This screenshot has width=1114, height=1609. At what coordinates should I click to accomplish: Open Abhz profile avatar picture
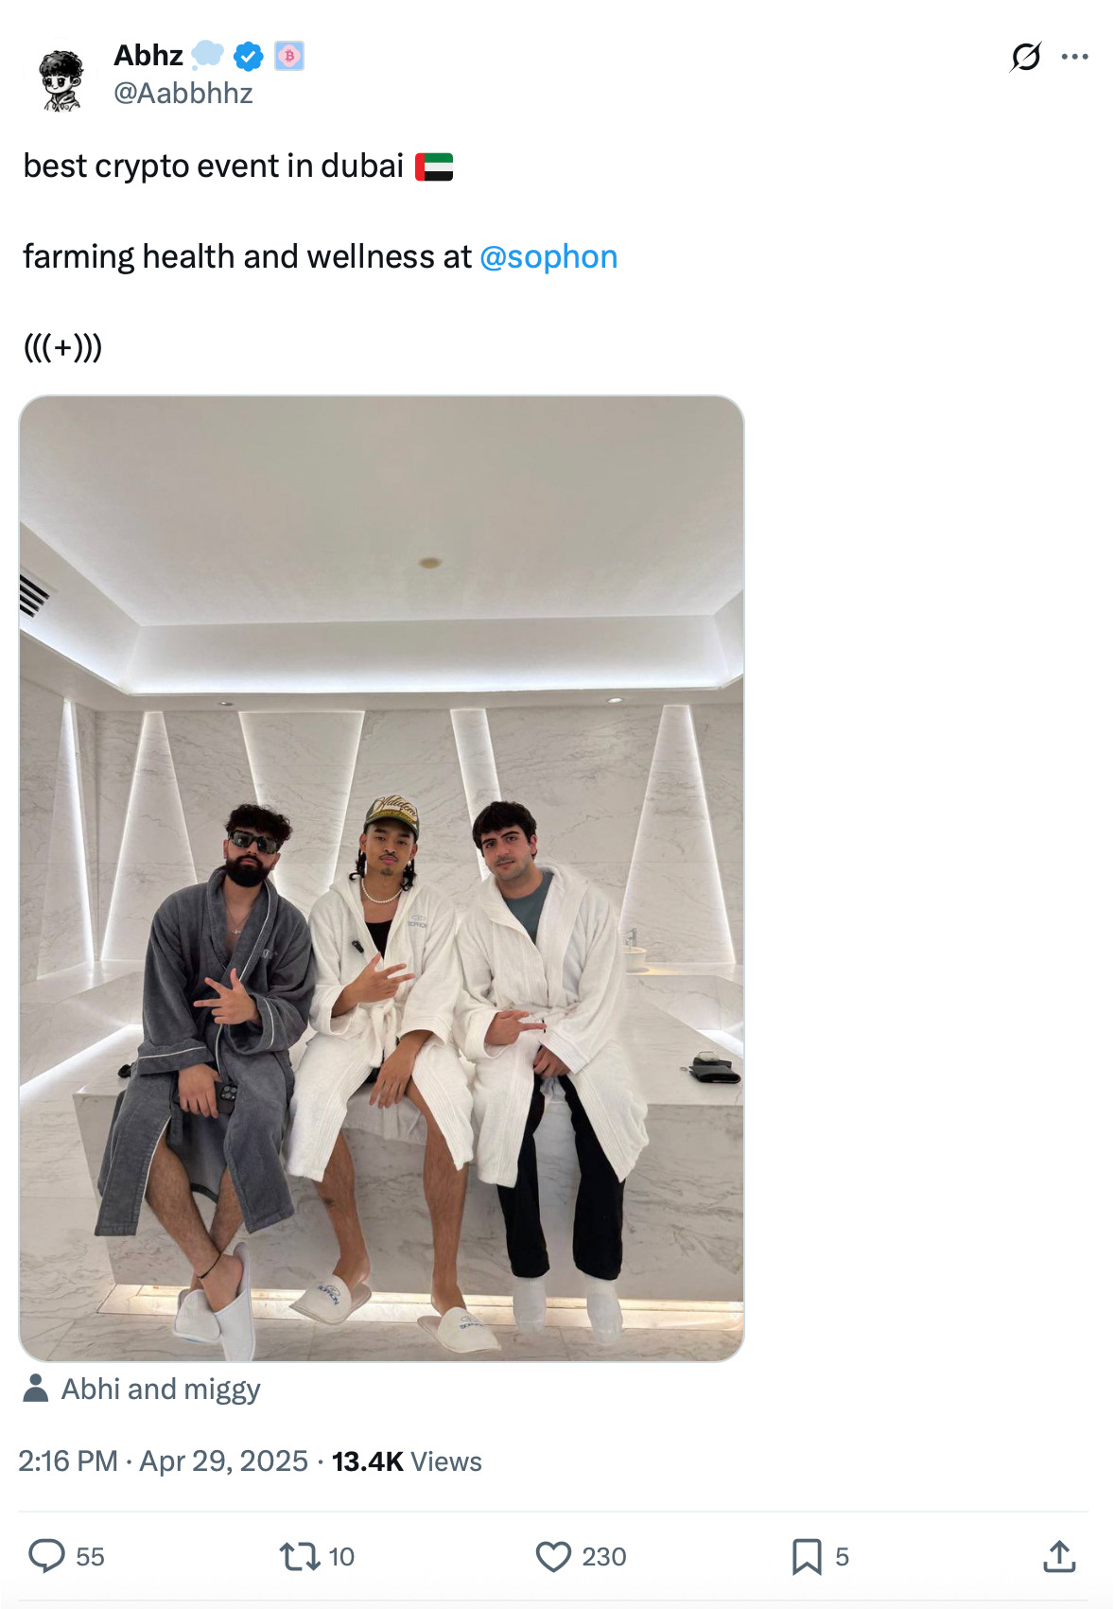pyautogui.click(x=61, y=80)
